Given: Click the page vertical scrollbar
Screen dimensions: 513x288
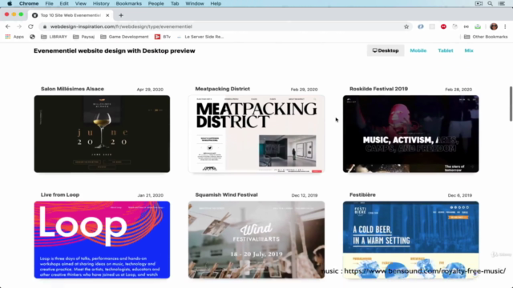Looking at the screenshot, I should click(x=511, y=104).
